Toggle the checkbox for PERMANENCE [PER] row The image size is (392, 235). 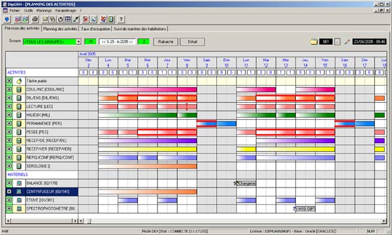tap(9, 123)
